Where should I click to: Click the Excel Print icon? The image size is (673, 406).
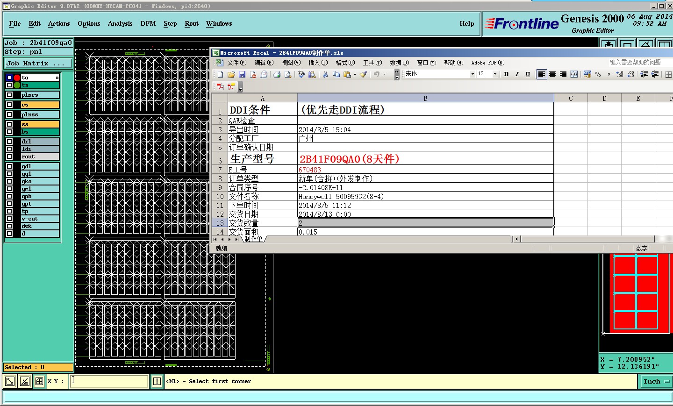pyautogui.click(x=277, y=74)
